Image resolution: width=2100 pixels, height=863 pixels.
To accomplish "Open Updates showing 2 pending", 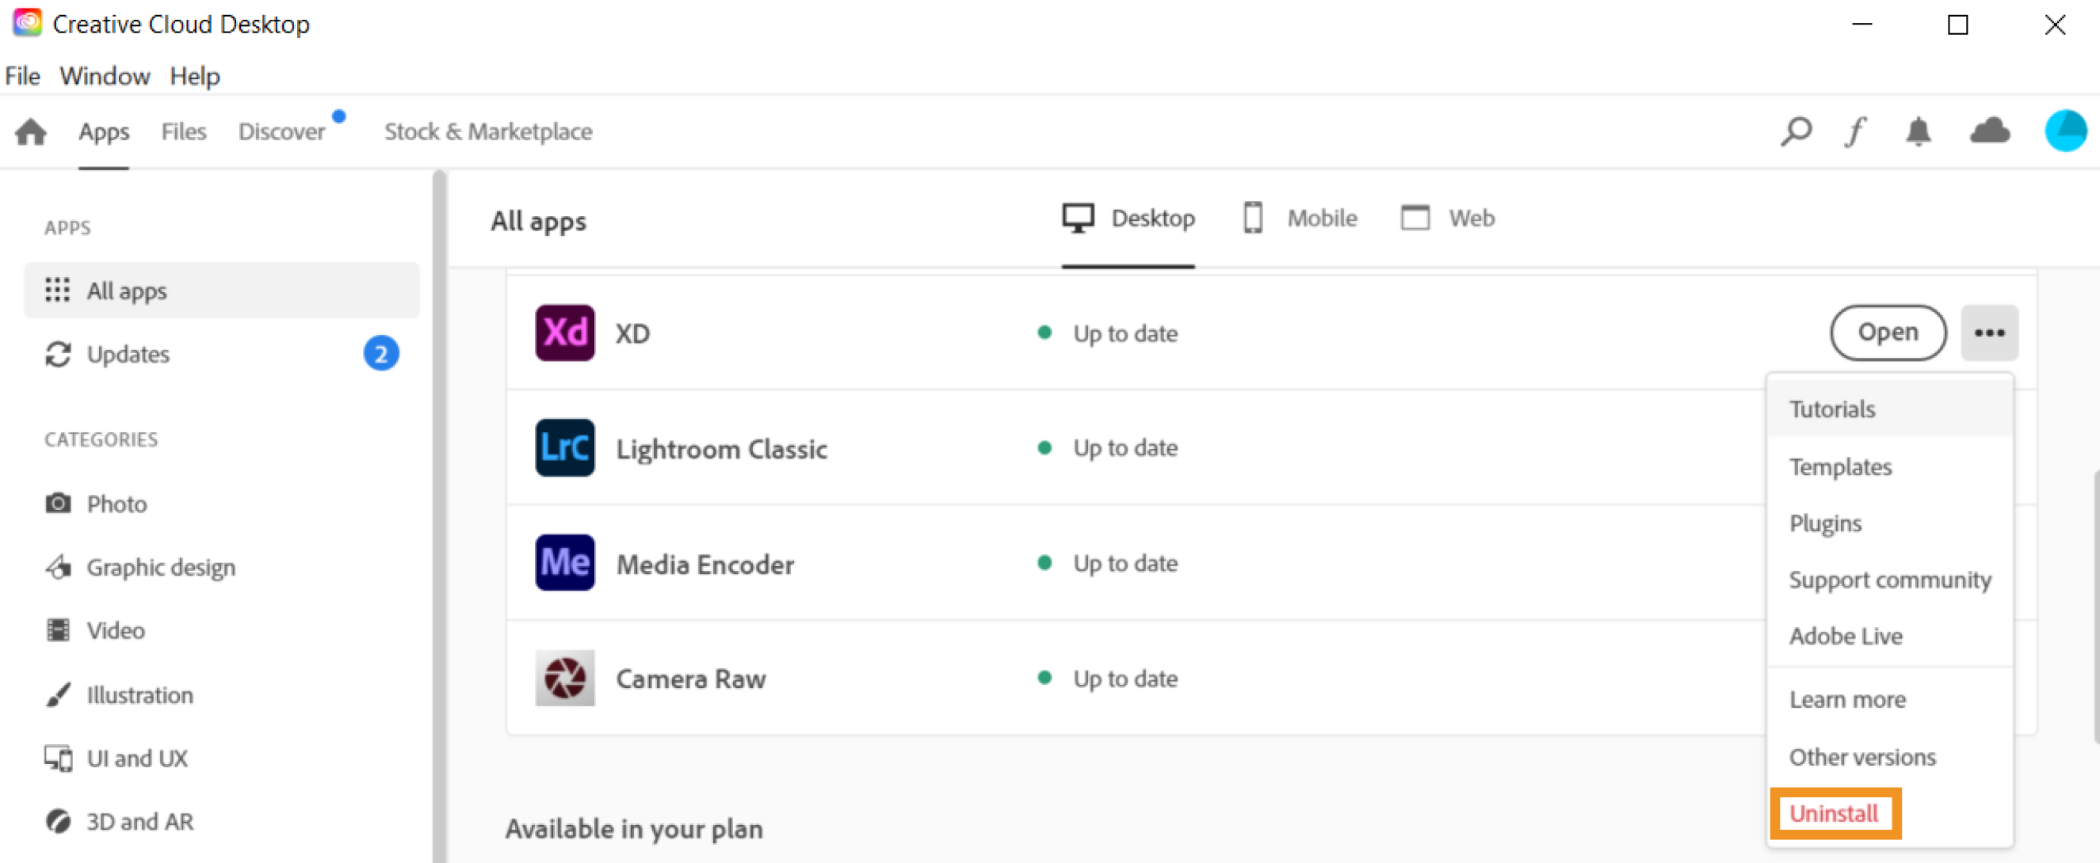I will point(128,353).
